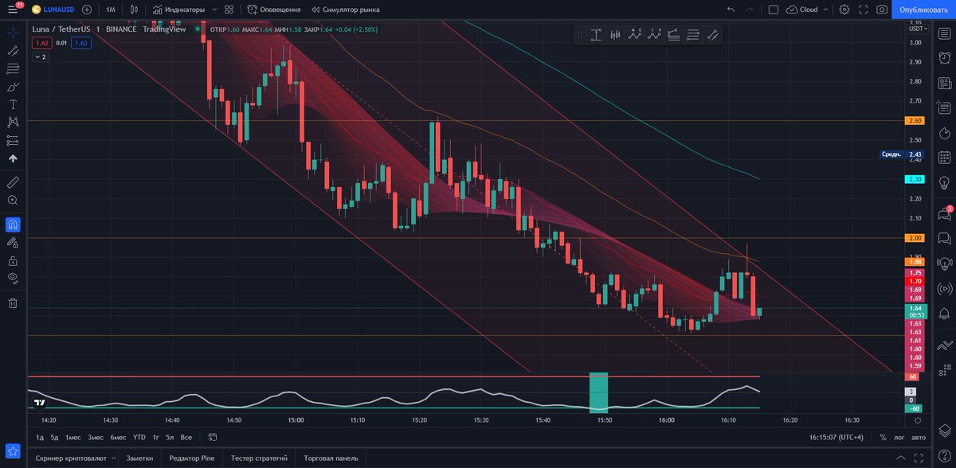Open the USDT currency dropdown
956x468 pixels.
[916, 29]
